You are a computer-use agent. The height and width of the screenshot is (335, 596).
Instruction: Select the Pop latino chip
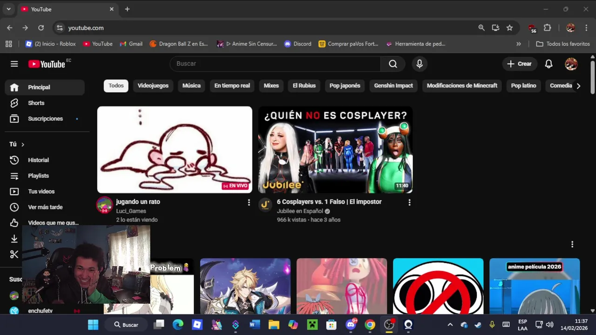click(523, 86)
